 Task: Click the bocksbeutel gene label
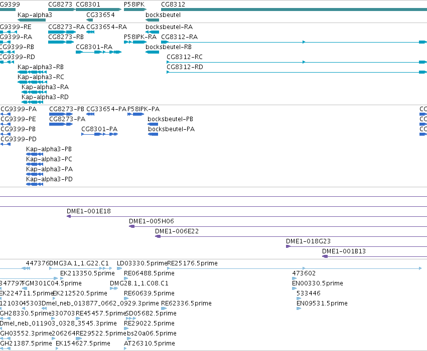coord(163,15)
